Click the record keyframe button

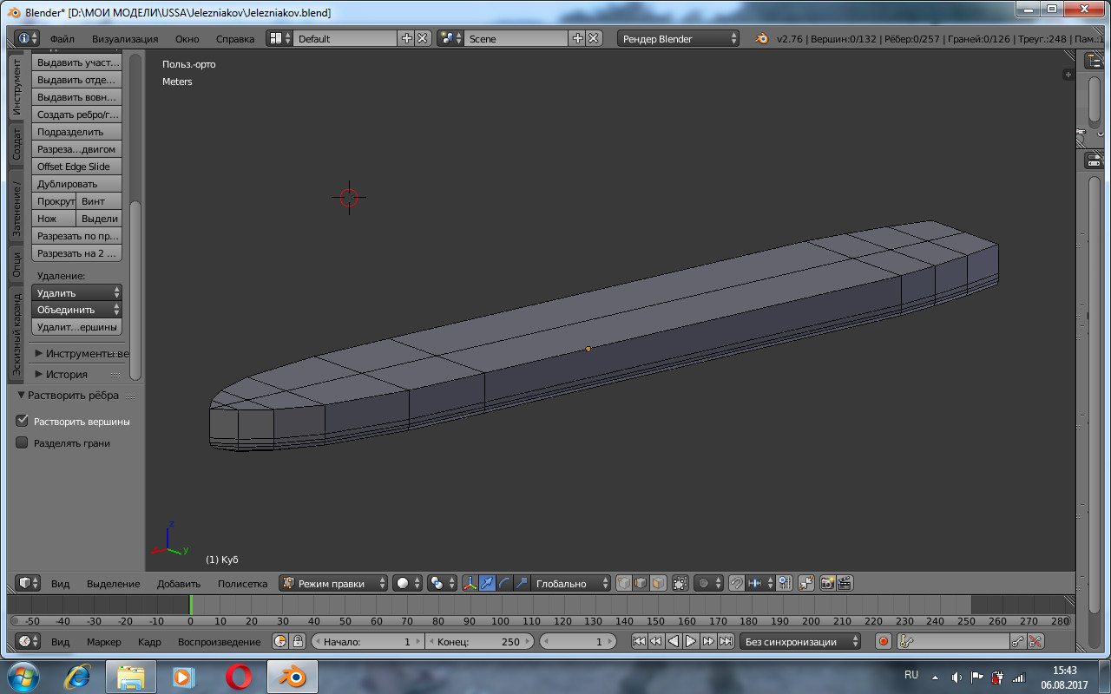click(884, 642)
